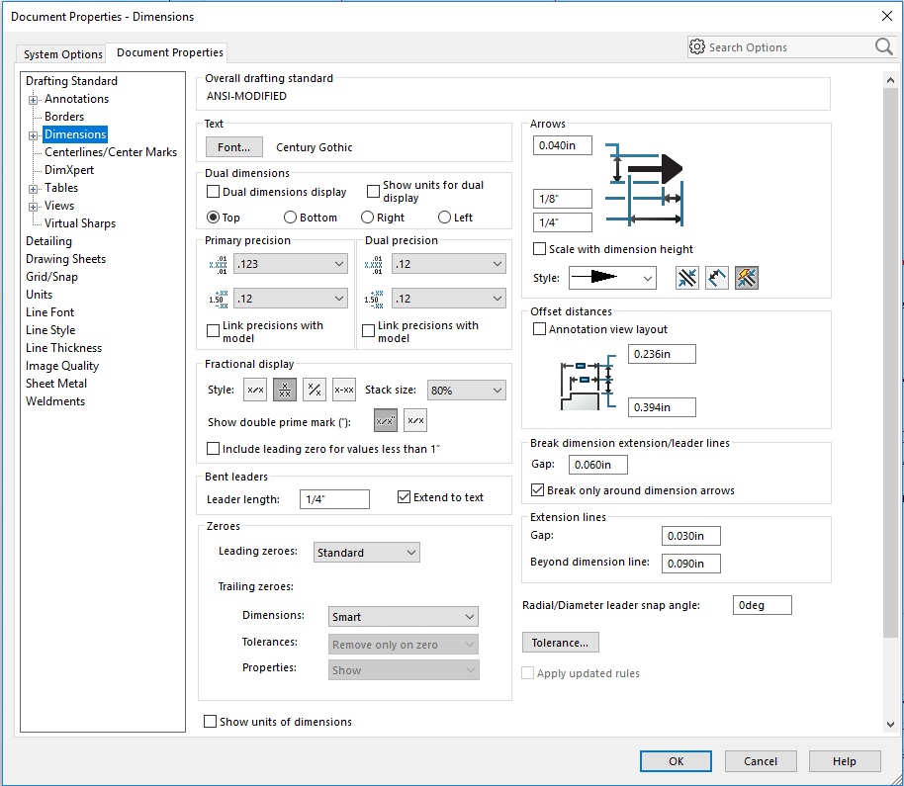The height and width of the screenshot is (786, 904).
Task: Click the Cancel button
Action: [x=761, y=761]
